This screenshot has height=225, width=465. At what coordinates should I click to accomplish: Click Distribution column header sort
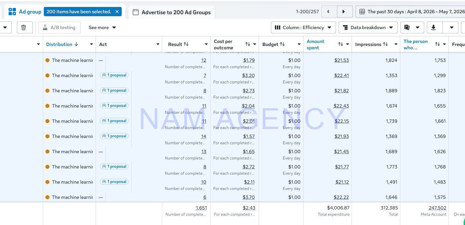(x=62, y=44)
